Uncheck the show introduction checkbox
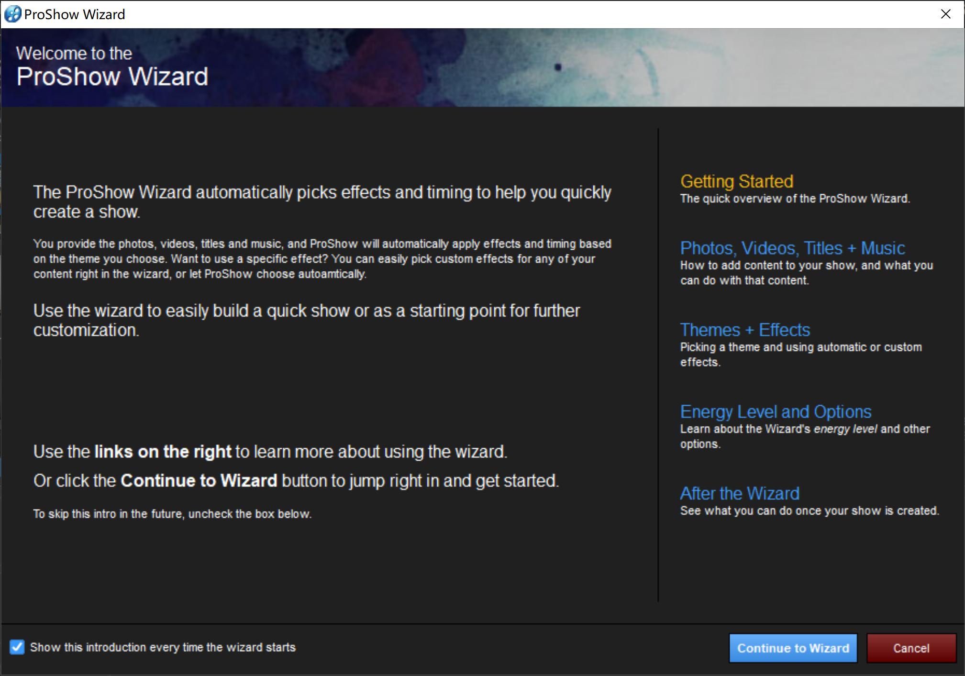 pyautogui.click(x=17, y=647)
